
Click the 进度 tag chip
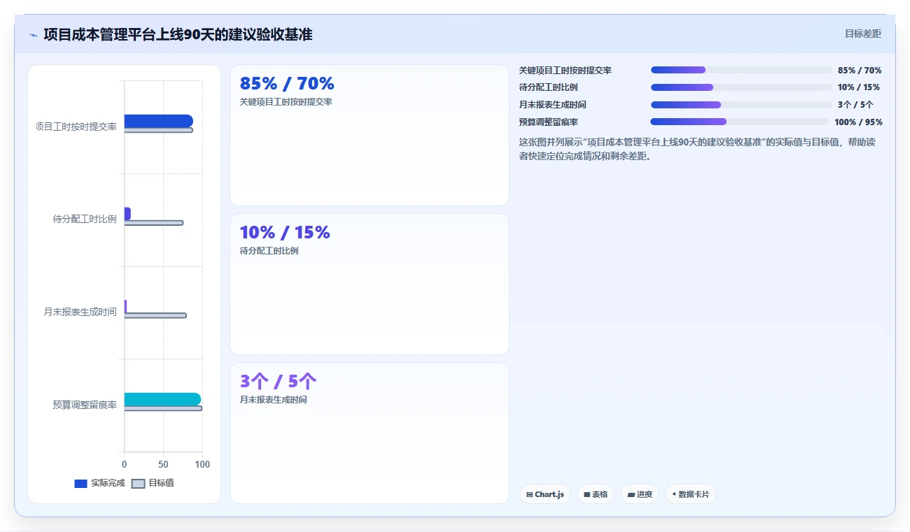640,494
